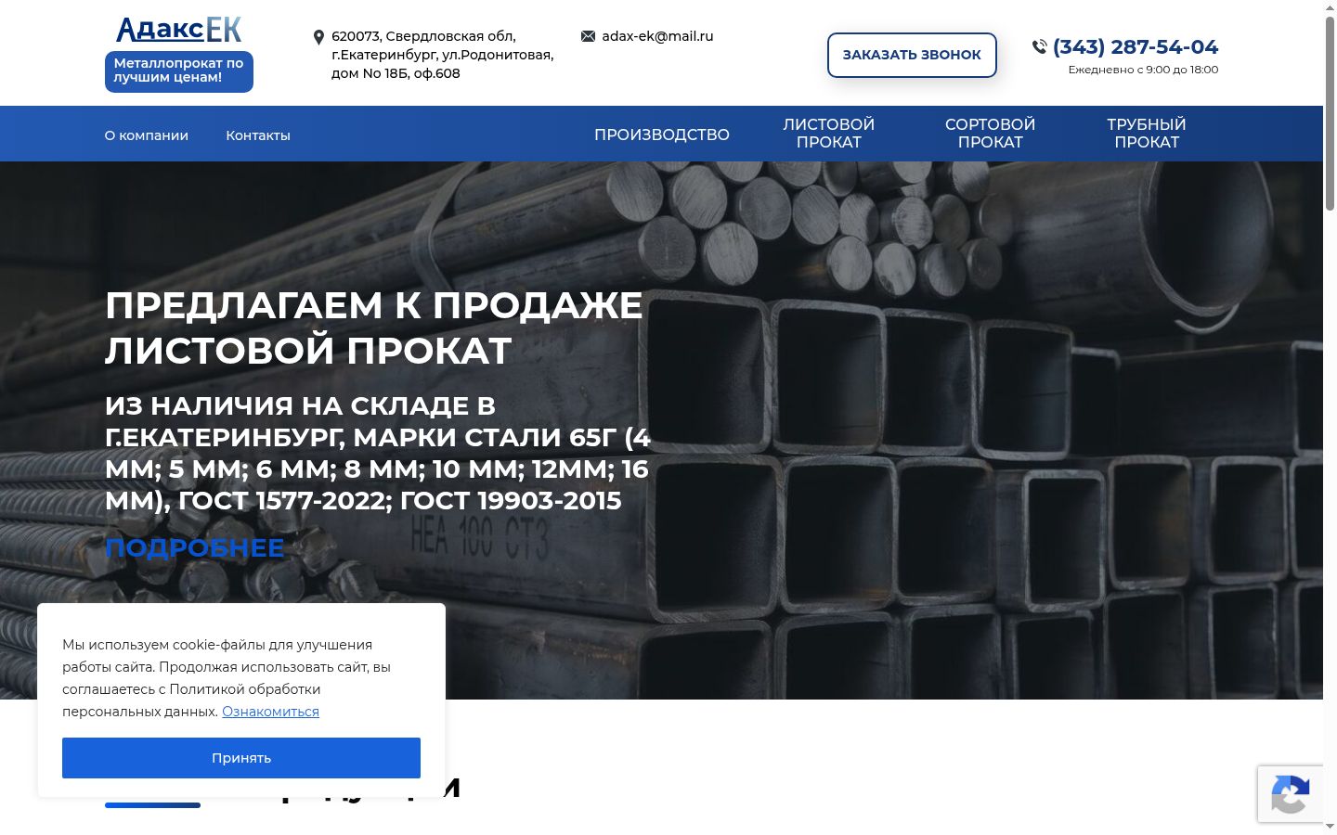The height and width of the screenshot is (835, 1337).
Task: Click the Металлопрокат по лучшим ценам badge
Action: coord(179,71)
